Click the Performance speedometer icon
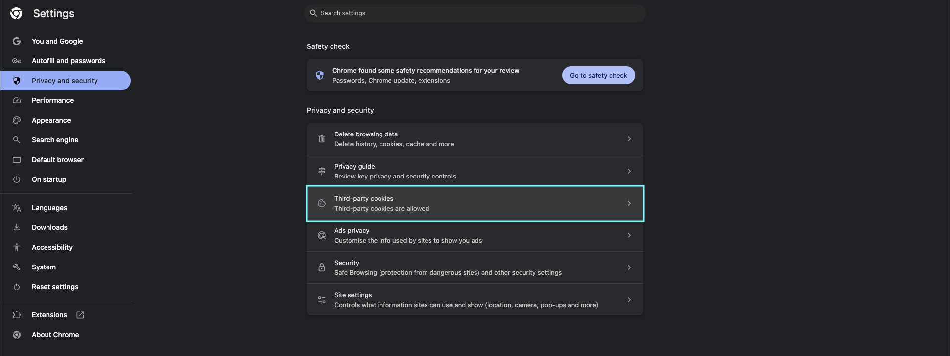 [17, 100]
